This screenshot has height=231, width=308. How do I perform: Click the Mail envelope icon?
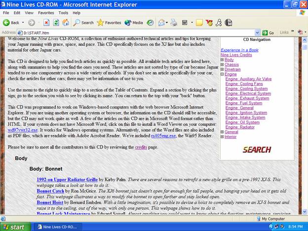point(161,23)
